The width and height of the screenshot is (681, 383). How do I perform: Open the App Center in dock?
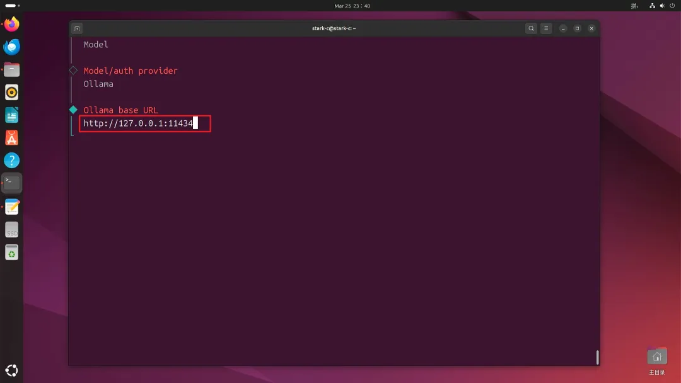(12, 138)
